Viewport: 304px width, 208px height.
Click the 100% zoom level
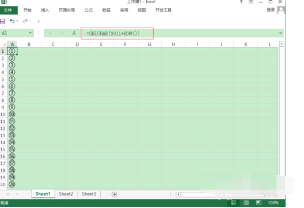point(273,203)
